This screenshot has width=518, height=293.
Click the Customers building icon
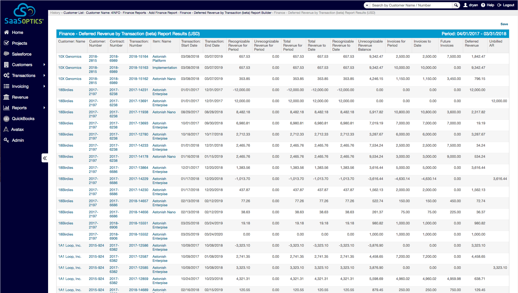click(x=7, y=65)
